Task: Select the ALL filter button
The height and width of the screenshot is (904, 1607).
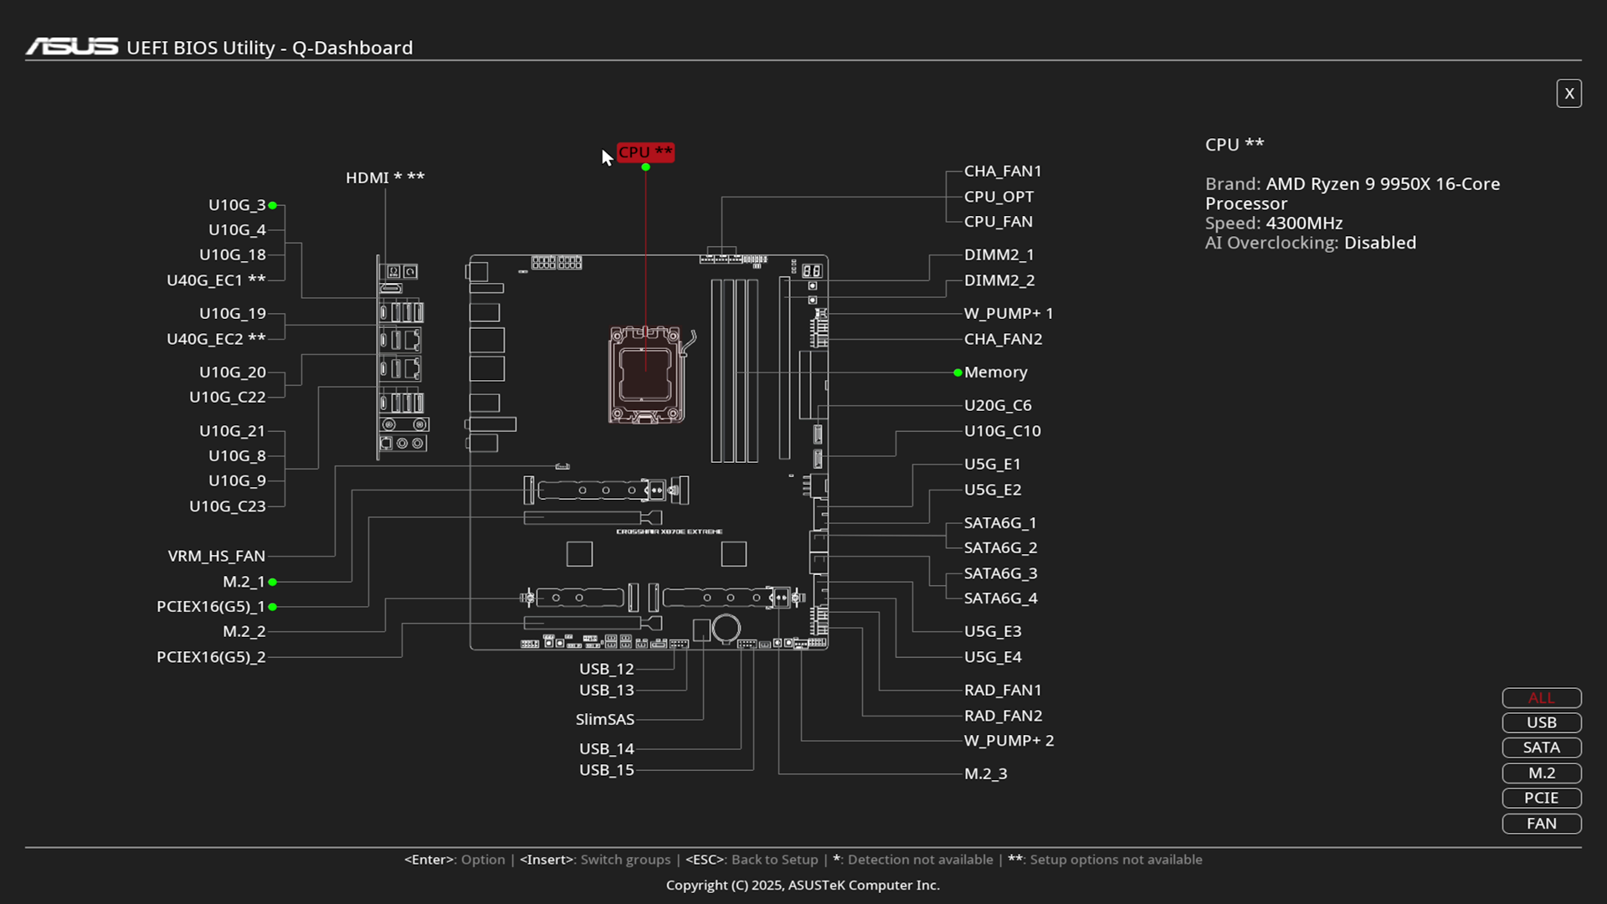Action: tap(1541, 698)
